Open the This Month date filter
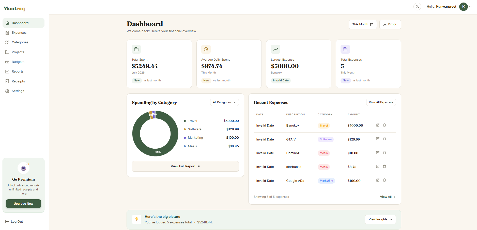This screenshot has height=230, width=477. click(363, 24)
